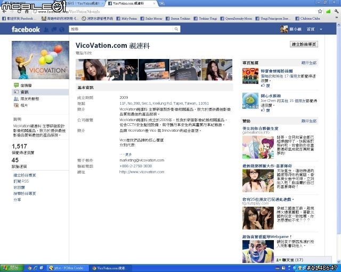Screen dimensions: 341x272
Task: Click the glasses woman game ad image
Action: coord(258,181)
